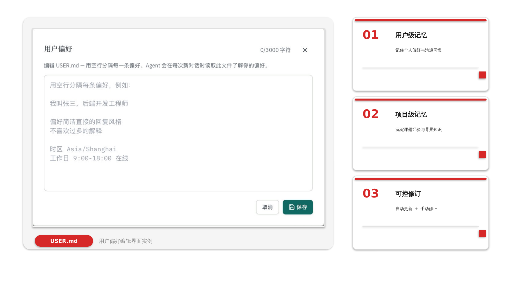The image size is (517, 290).
Task: Click the 保存 save button
Action: tap(298, 207)
